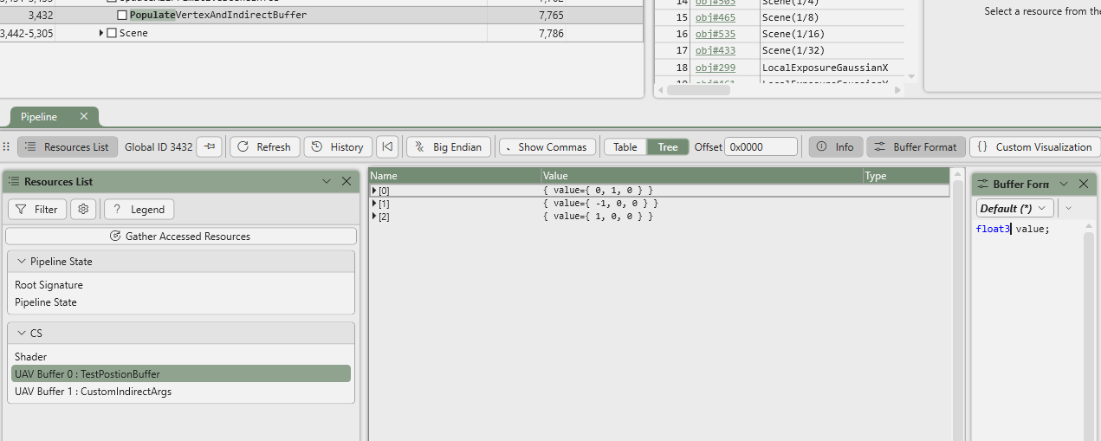Toggle the Buffer Format toolbar button

pyautogui.click(x=915, y=147)
